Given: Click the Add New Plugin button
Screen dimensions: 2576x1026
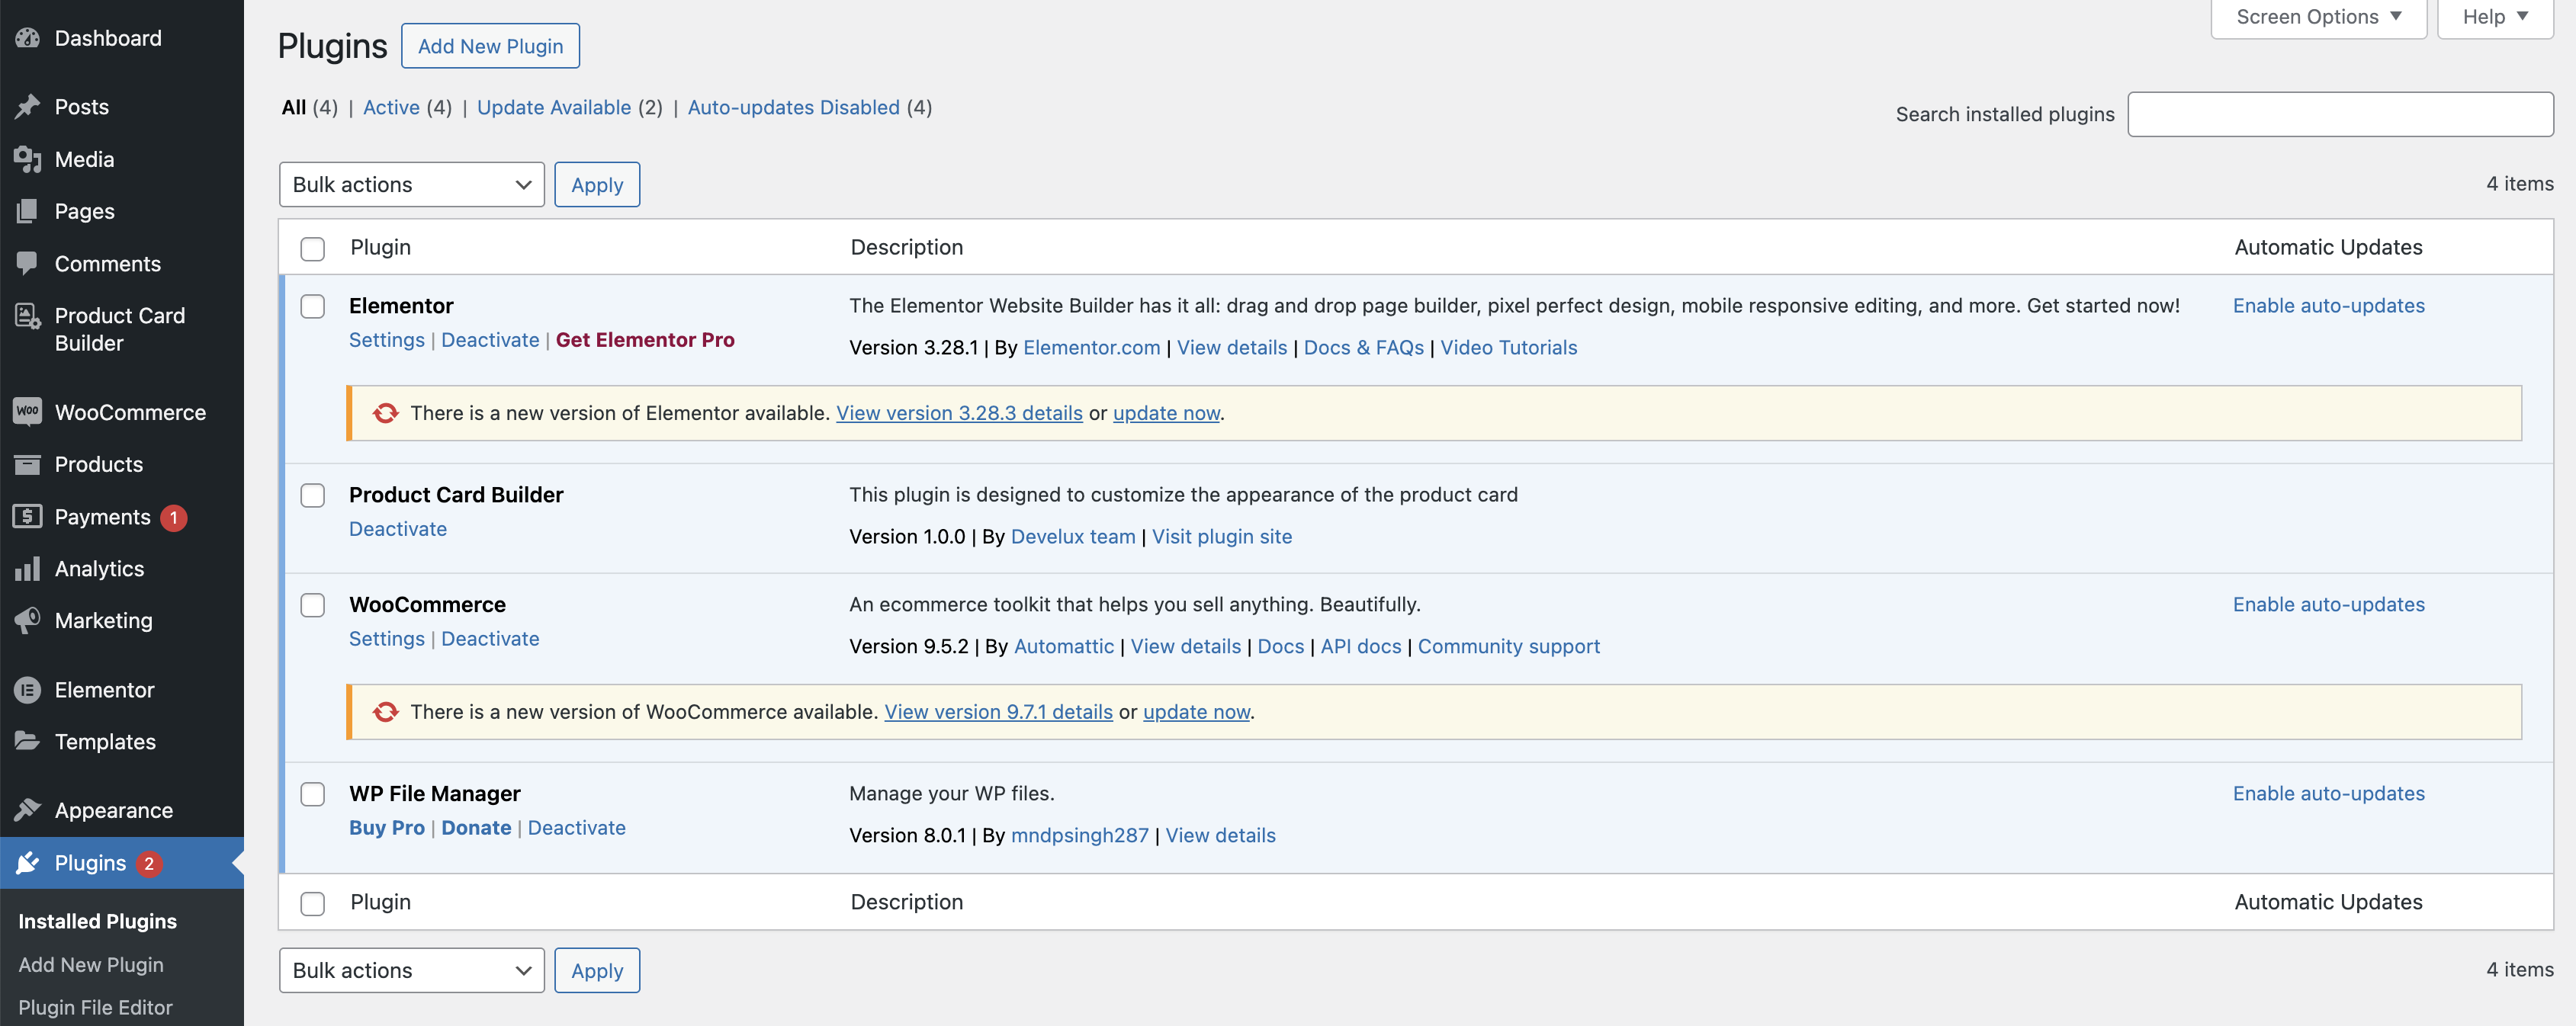Looking at the screenshot, I should point(490,46).
